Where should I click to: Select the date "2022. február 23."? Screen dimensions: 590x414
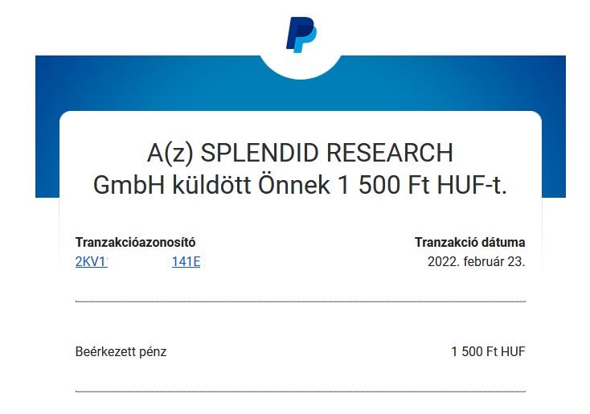[476, 261]
